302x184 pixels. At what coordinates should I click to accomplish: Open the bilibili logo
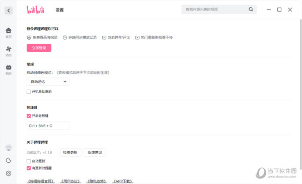click(35, 10)
